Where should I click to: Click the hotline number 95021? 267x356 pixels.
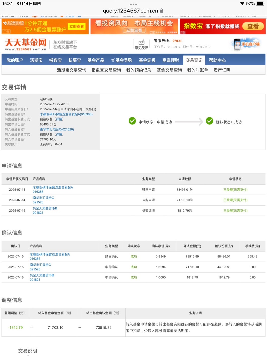(177, 41)
